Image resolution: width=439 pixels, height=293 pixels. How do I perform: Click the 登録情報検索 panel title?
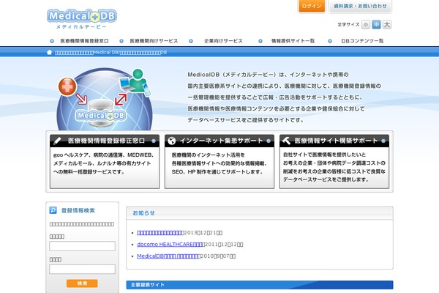point(78,210)
